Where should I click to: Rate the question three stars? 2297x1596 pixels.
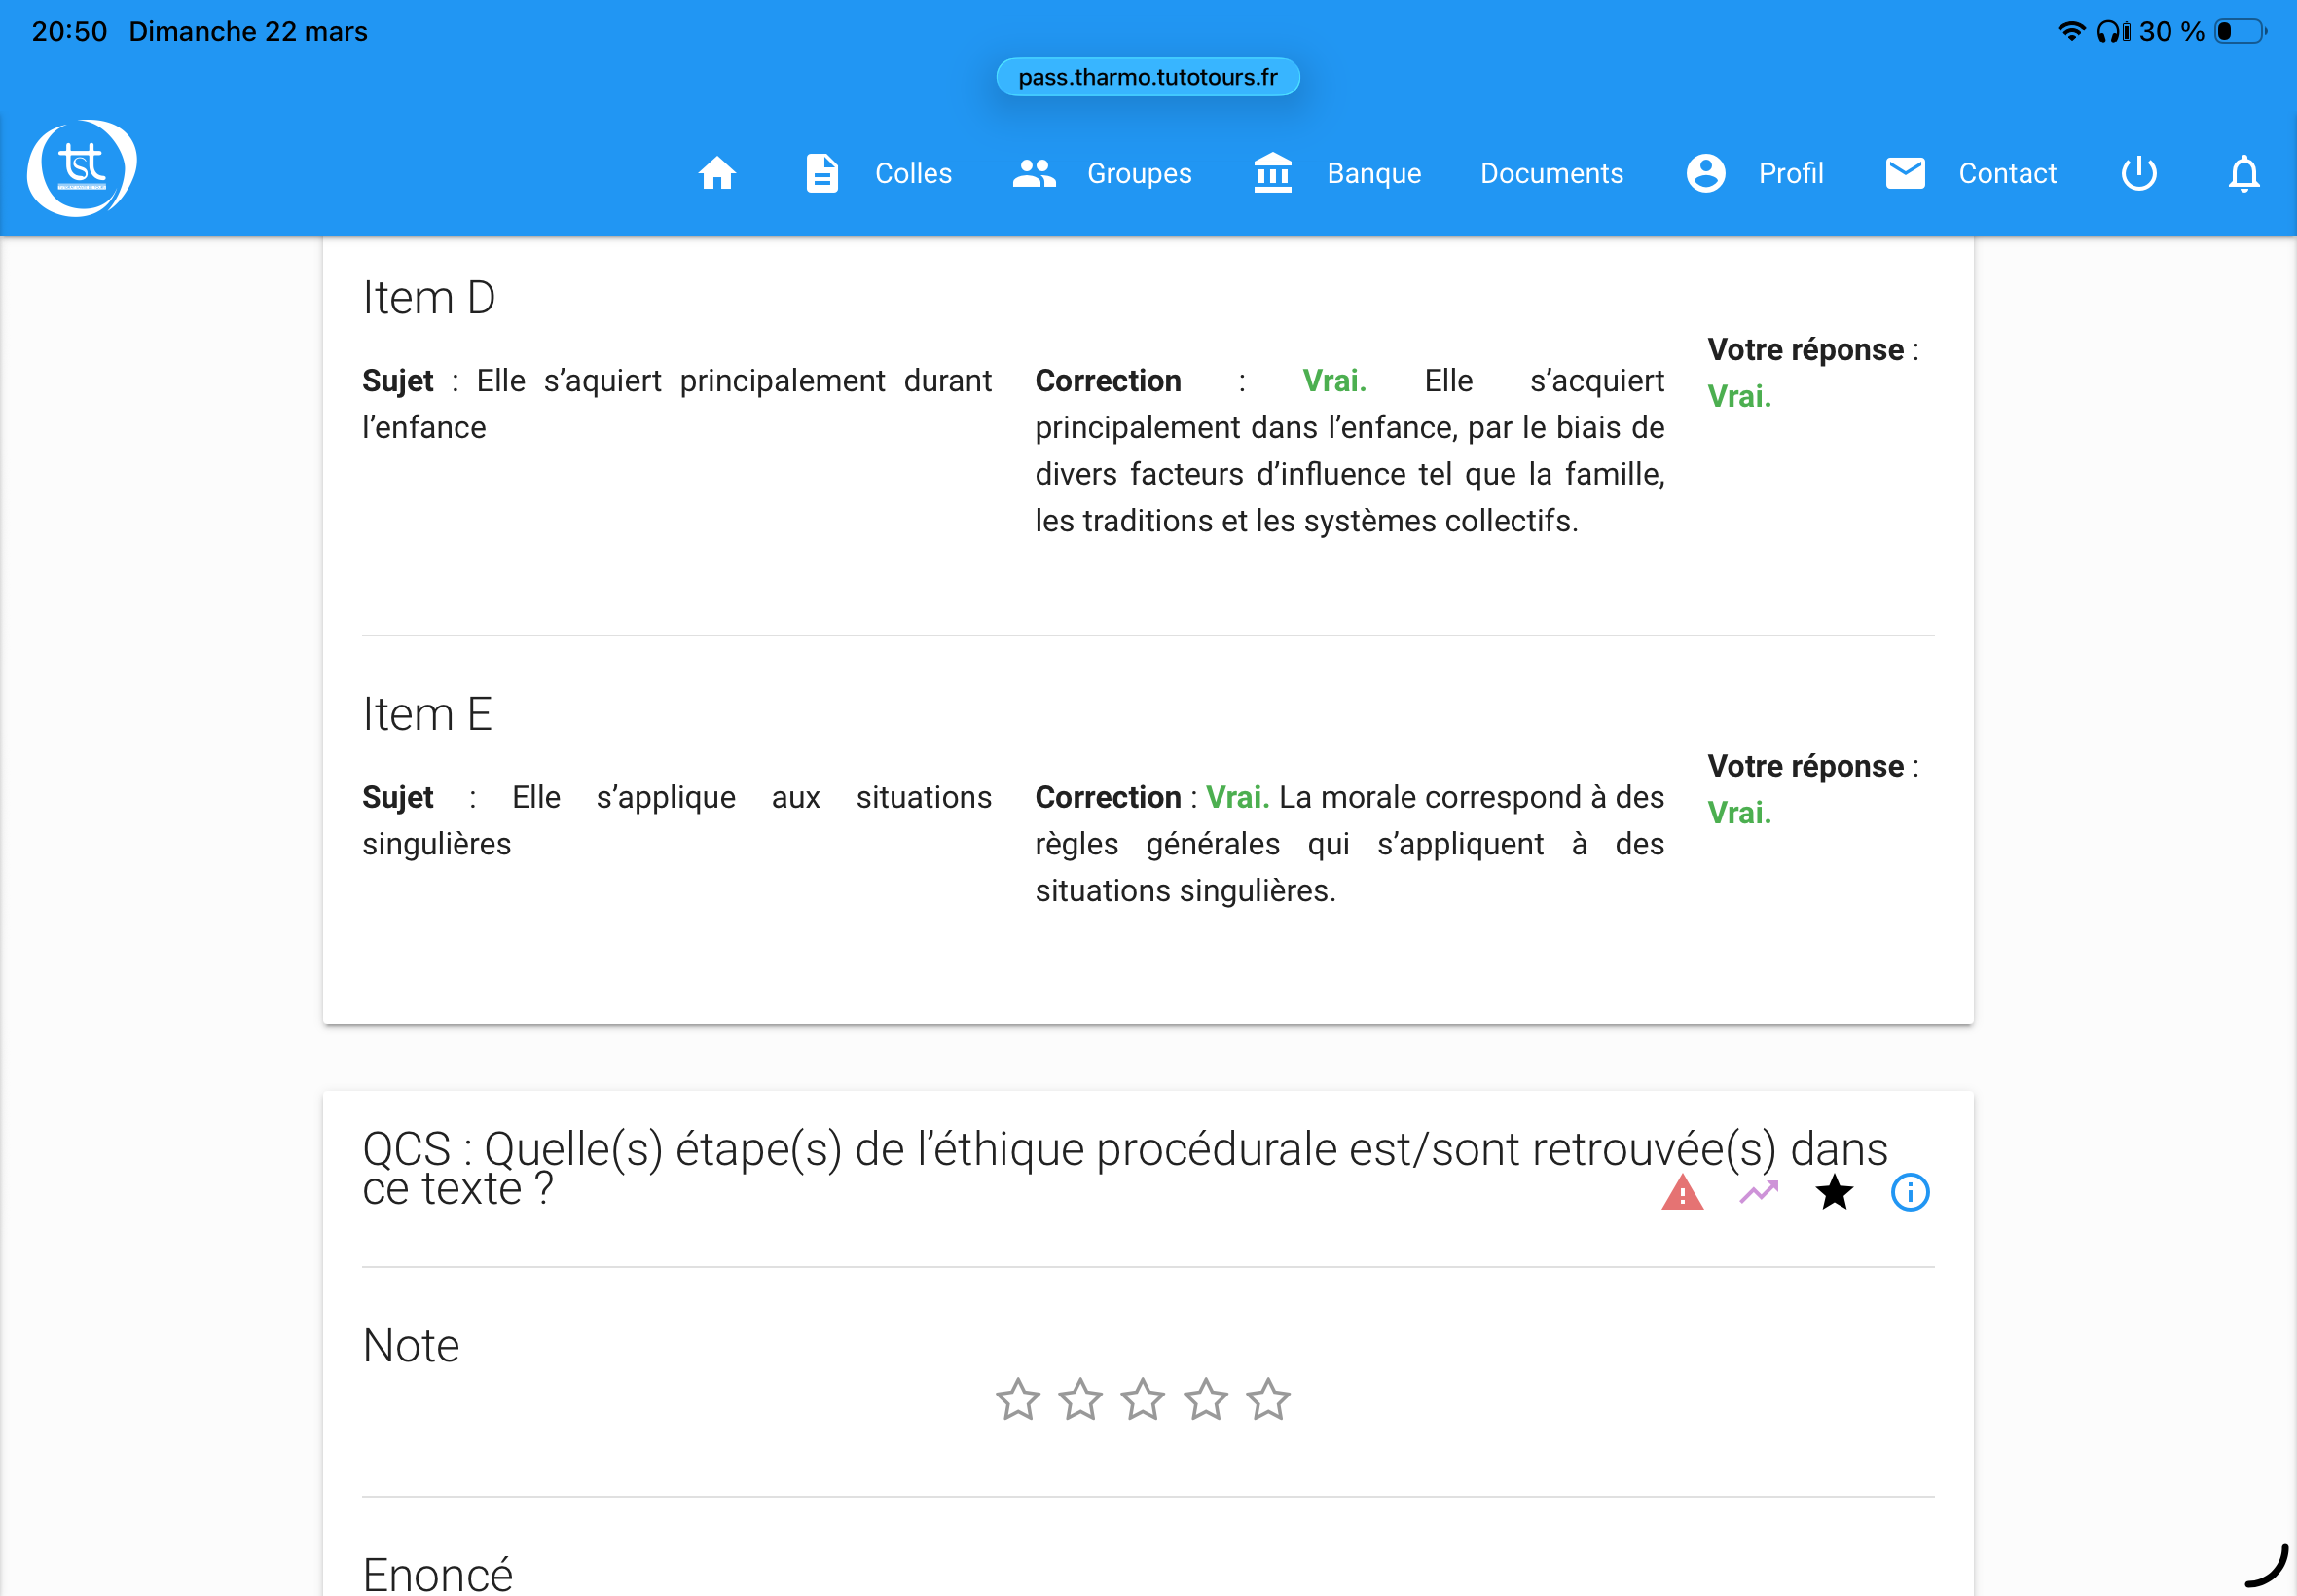point(1142,1399)
